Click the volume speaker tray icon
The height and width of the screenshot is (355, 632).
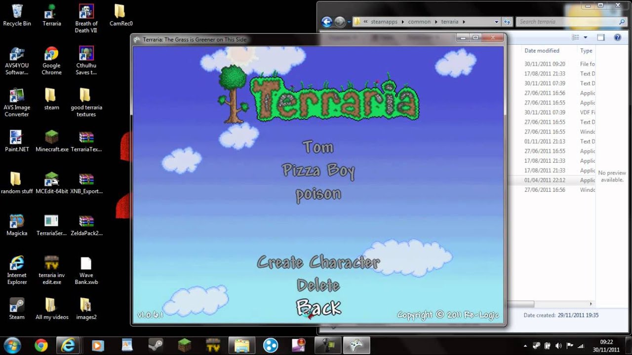pyautogui.click(x=559, y=346)
